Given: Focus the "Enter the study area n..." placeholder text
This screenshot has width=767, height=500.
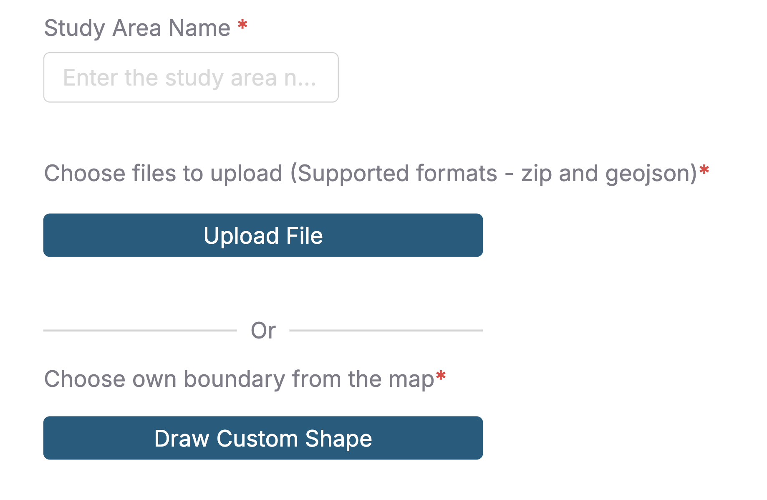Looking at the screenshot, I should pos(189,78).
